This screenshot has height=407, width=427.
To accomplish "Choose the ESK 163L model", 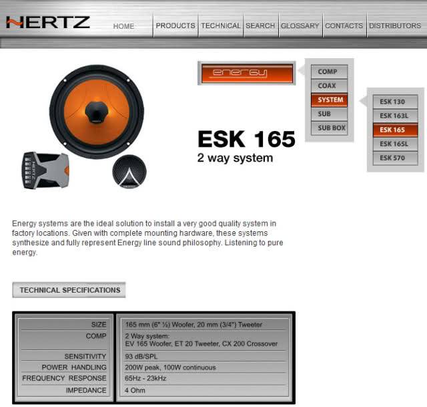I will (x=395, y=116).
